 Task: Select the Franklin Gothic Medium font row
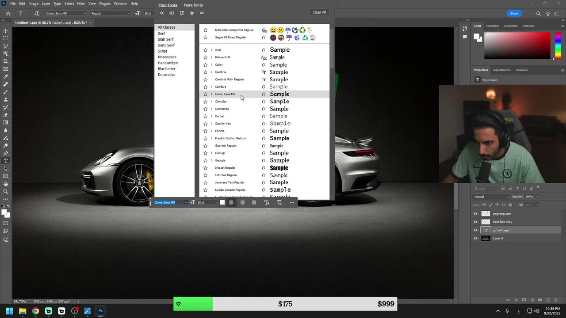click(x=264, y=138)
